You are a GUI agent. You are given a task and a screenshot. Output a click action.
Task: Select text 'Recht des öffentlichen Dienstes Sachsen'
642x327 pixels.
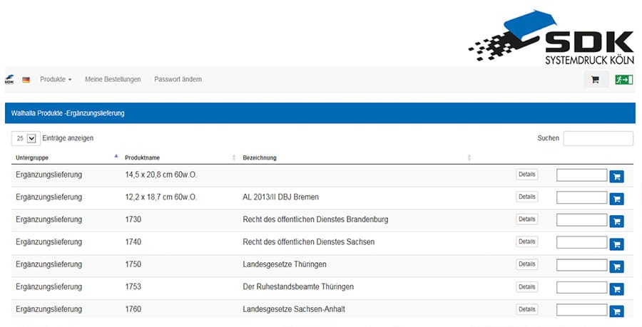tap(308, 242)
